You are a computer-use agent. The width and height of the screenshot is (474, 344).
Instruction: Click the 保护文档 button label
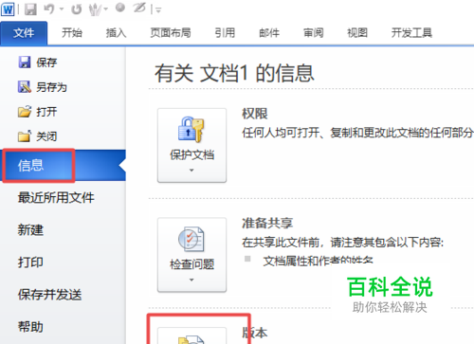coord(191,155)
